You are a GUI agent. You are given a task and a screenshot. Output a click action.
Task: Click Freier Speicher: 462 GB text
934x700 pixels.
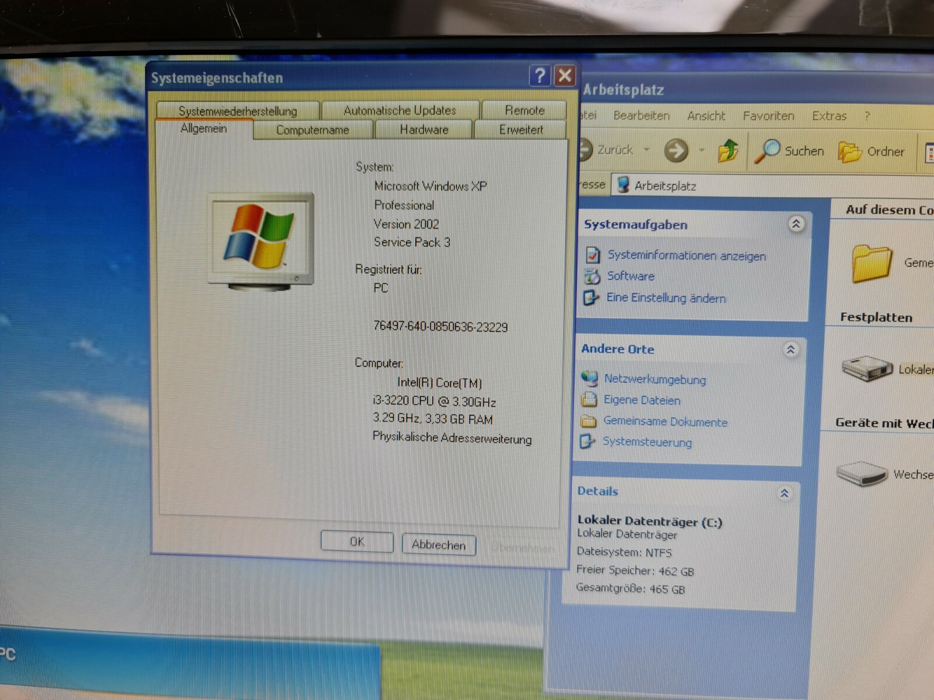coord(635,570)
